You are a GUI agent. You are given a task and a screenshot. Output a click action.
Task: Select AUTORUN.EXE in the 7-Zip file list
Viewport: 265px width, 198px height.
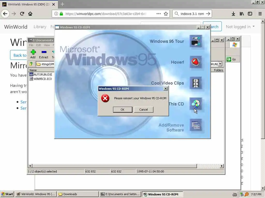tap(41, 75)
